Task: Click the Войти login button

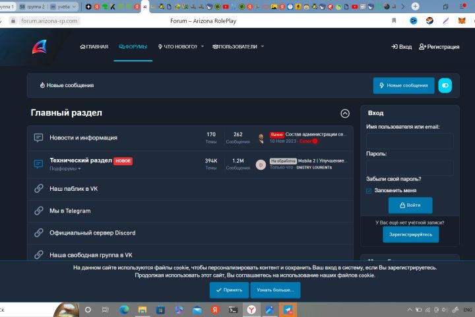Action: coord(410,205)
